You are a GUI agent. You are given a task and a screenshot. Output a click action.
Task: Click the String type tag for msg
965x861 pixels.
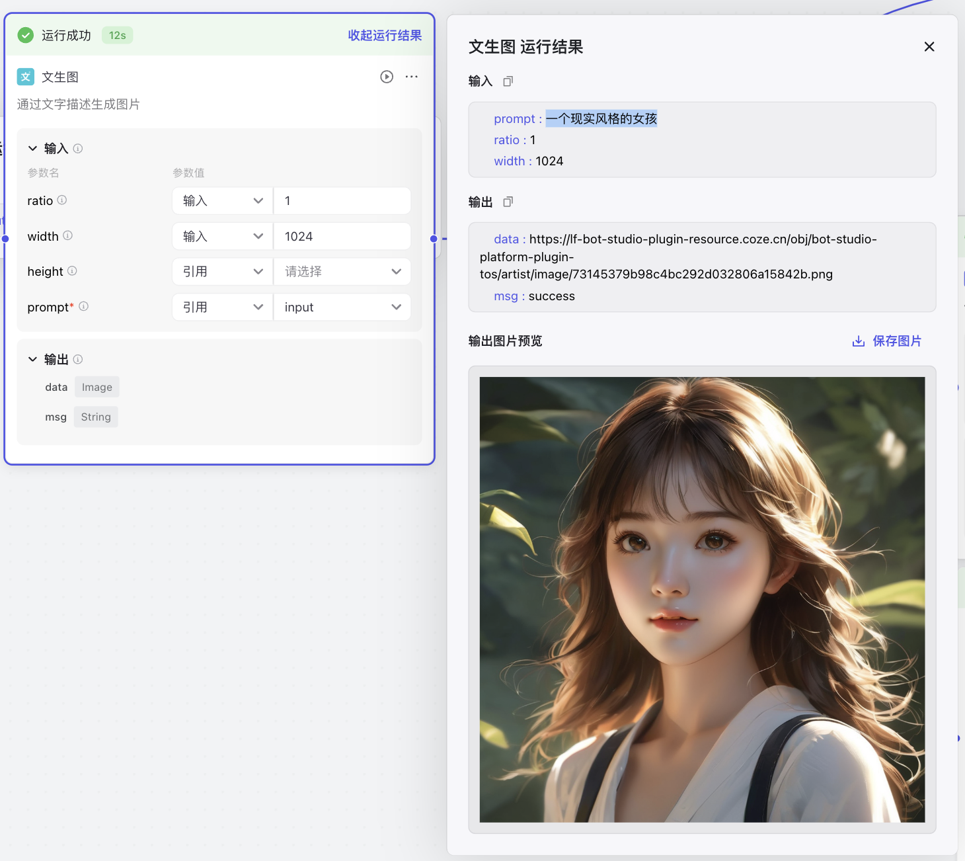(96, 417)
